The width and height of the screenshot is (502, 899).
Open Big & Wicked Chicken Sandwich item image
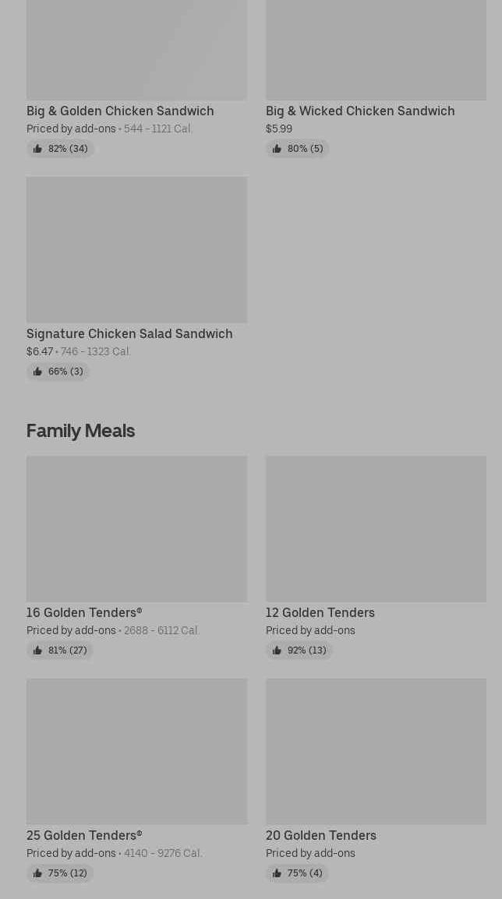[376, 50]
